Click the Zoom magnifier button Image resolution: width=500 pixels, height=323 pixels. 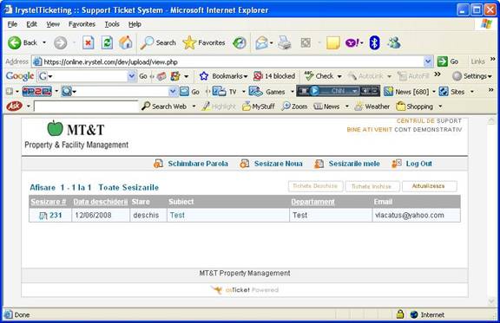(294, 107)
